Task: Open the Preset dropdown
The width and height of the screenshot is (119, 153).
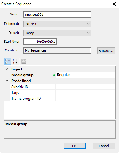Action: (57, 33)
